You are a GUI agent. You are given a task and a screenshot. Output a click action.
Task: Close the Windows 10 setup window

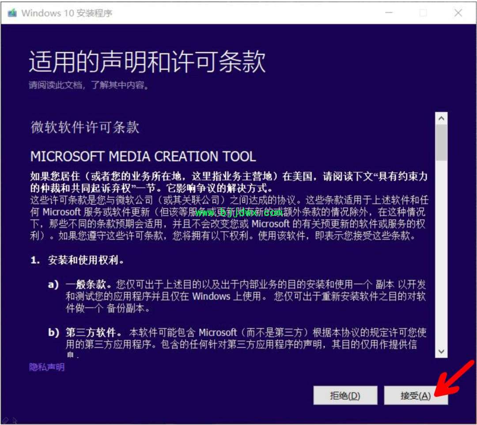point(458,13)
